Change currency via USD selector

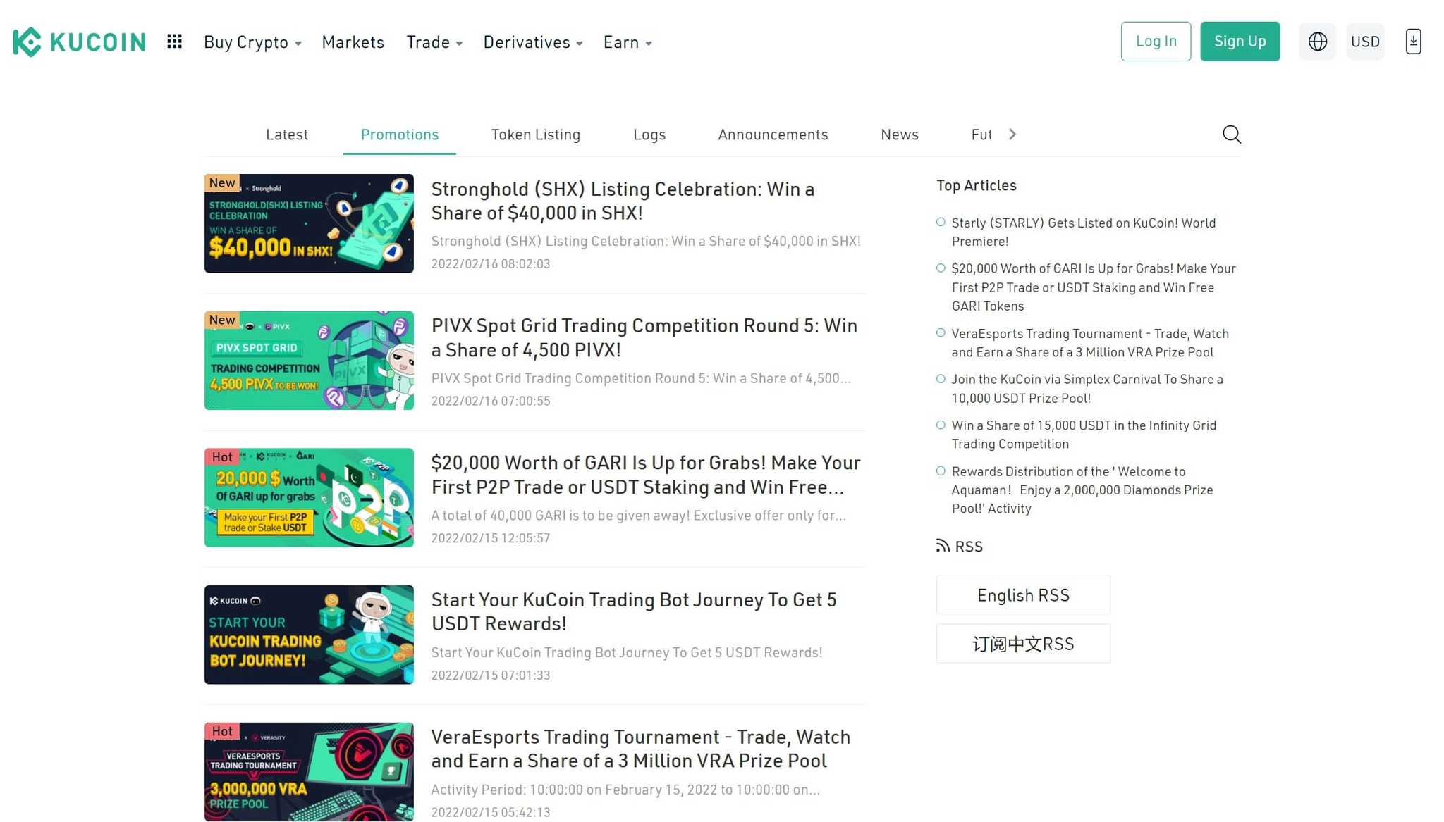[x=1364, y=42]
